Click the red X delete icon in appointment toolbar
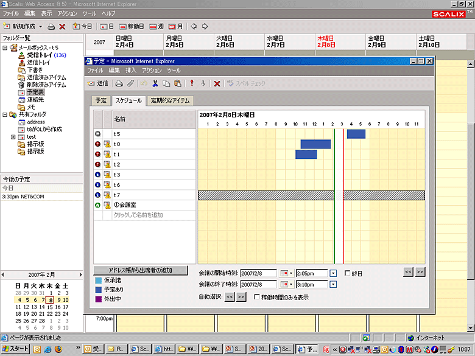475x356 pixels. 217,83
